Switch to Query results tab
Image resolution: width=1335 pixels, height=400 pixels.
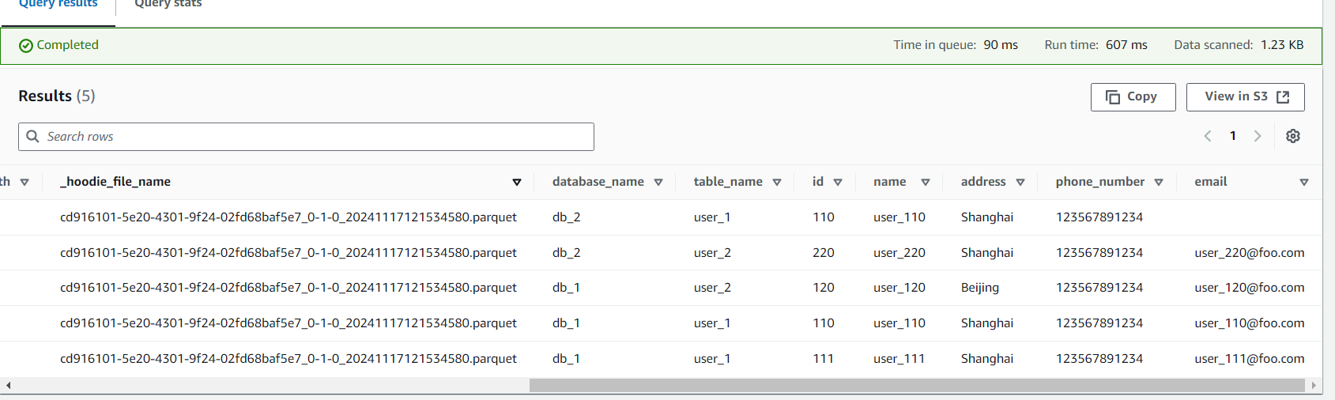(x=58, y=5)
